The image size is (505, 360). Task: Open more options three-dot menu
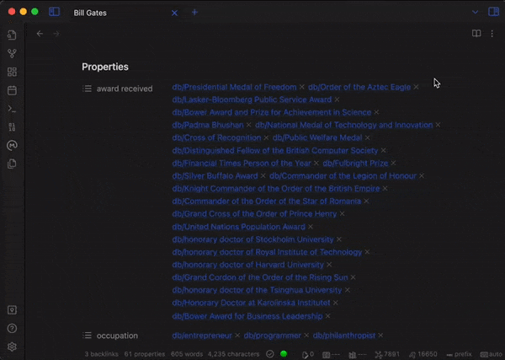[492, 33]
